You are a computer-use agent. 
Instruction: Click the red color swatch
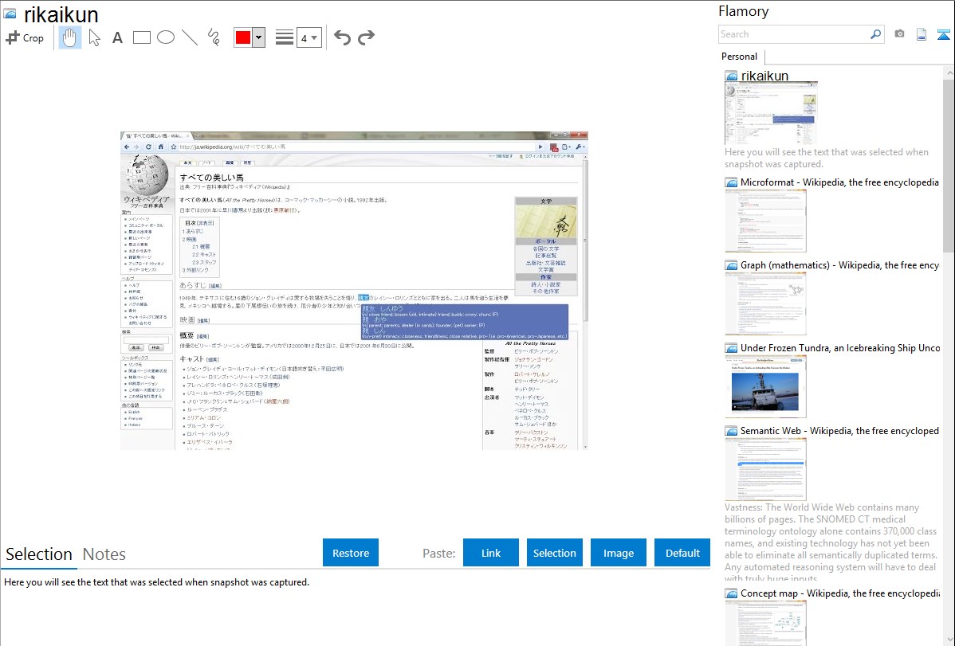243,37
